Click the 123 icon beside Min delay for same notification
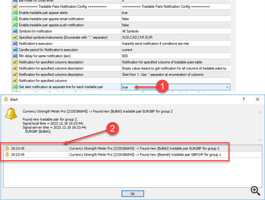The height and width of the screenshot is (200, 265). click(15, 56)
